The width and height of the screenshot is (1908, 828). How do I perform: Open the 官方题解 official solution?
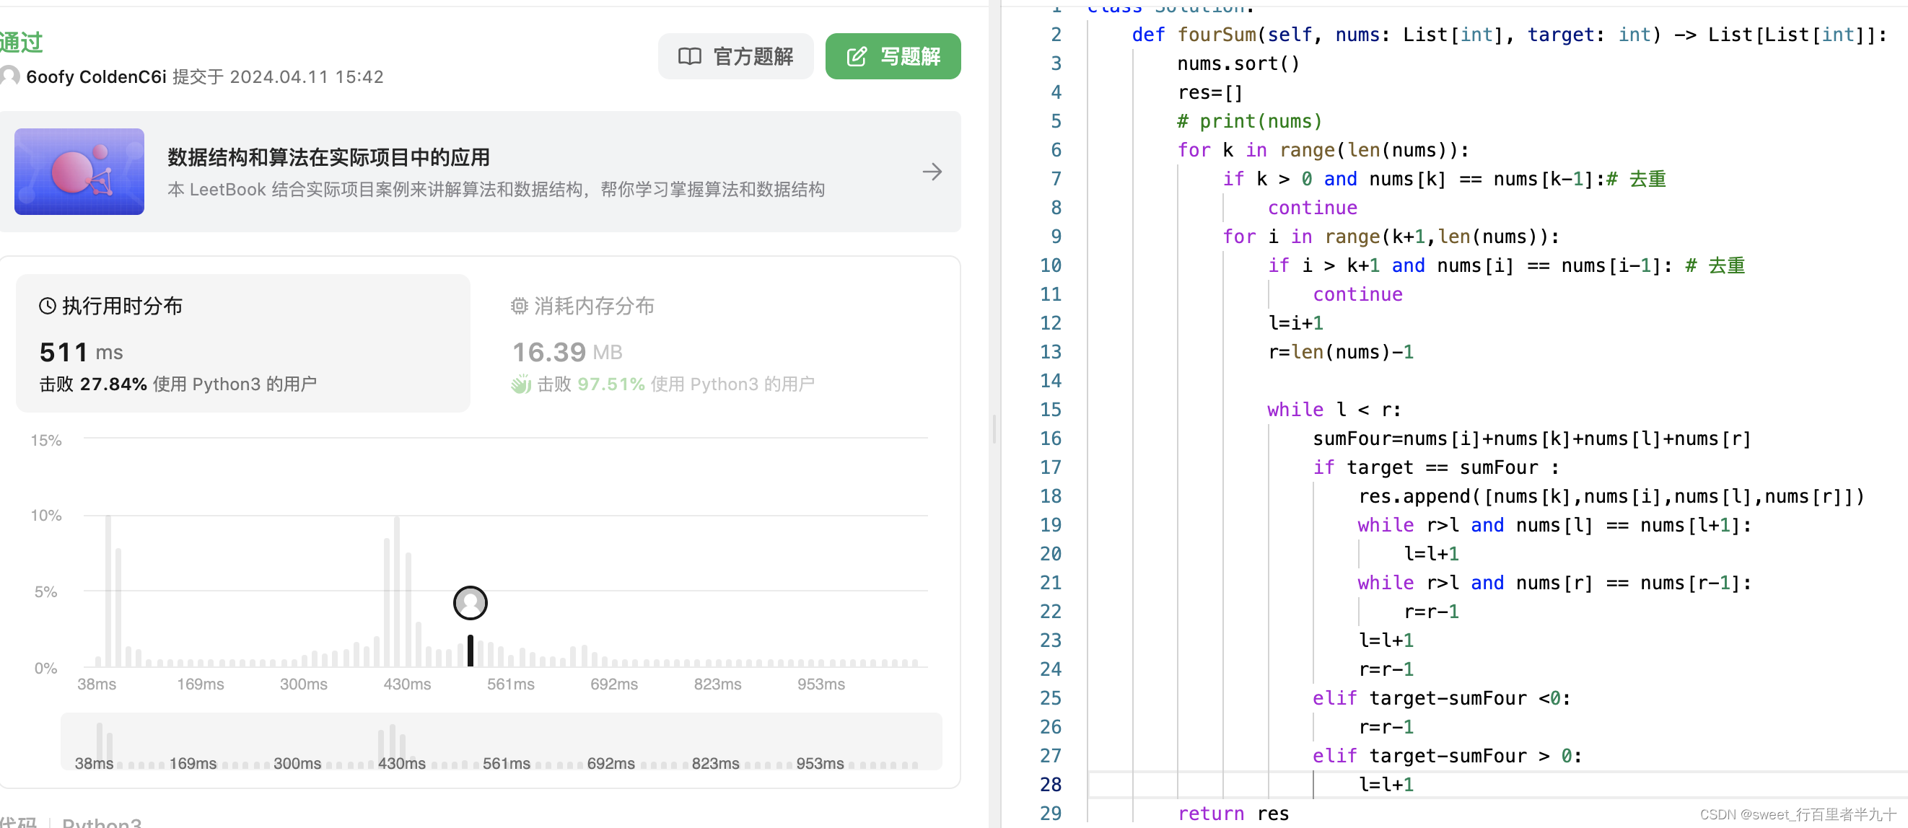point(735,56)
